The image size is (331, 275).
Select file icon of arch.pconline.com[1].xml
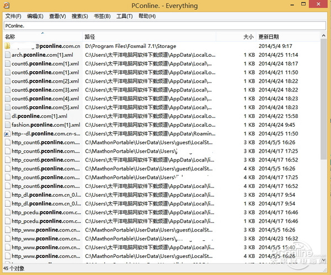pos(8,55)
